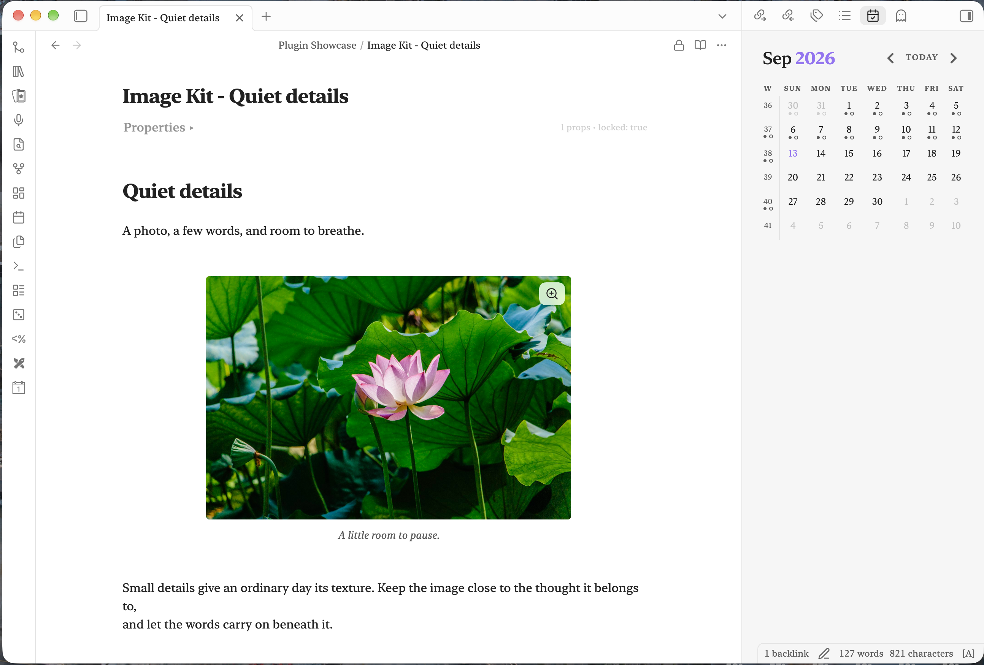Toggle the right sidebar
Viewport: 984px width, 665px height.
point(966,16)
